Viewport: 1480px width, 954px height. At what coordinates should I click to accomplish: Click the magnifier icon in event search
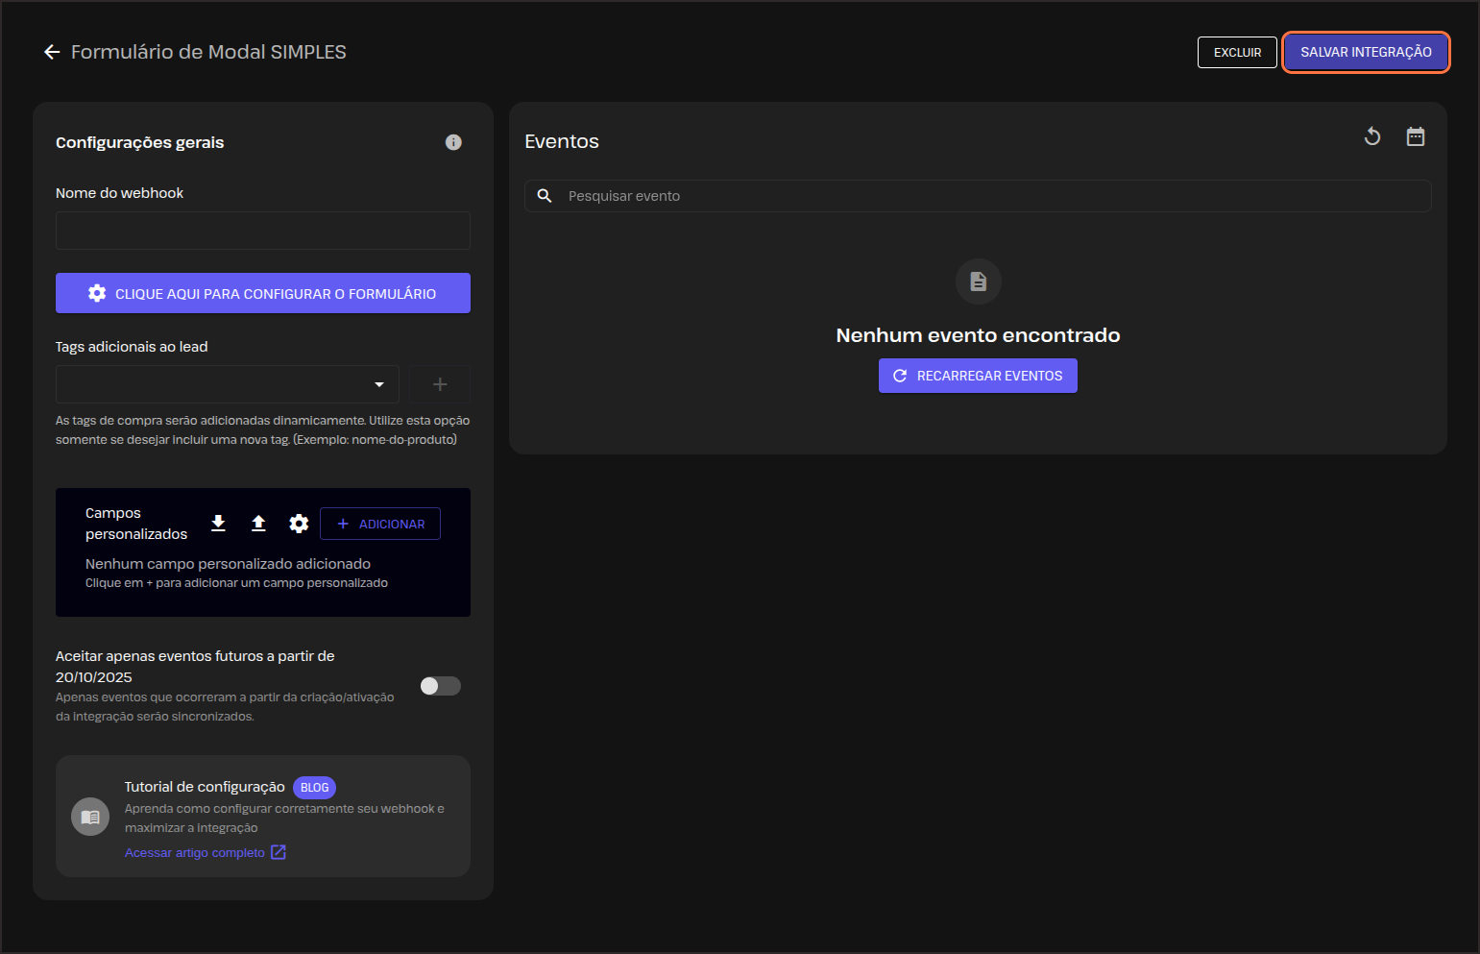tap(545, 196)
